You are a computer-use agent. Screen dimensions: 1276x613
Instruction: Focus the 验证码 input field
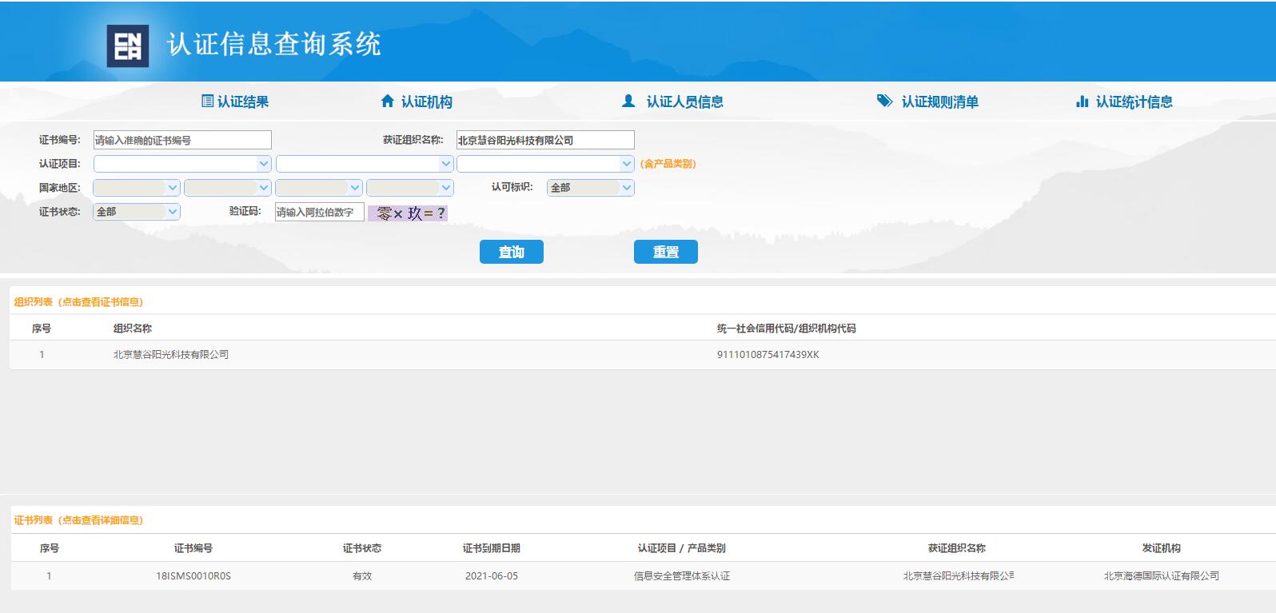pos(320,212)
